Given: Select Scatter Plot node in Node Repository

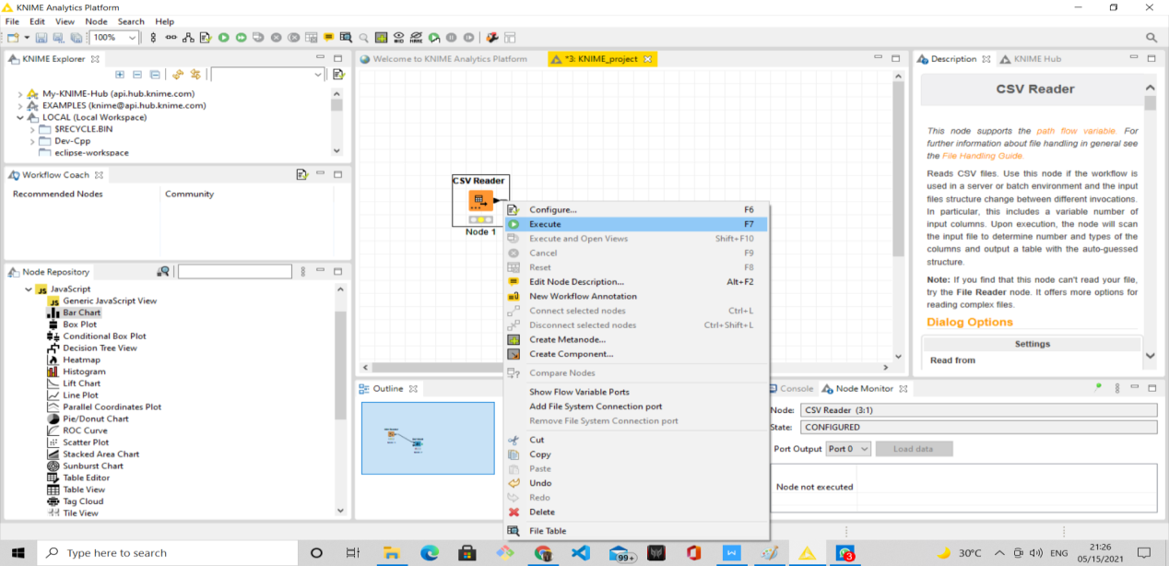Looking at the screenshot, I should click(86, 442).
